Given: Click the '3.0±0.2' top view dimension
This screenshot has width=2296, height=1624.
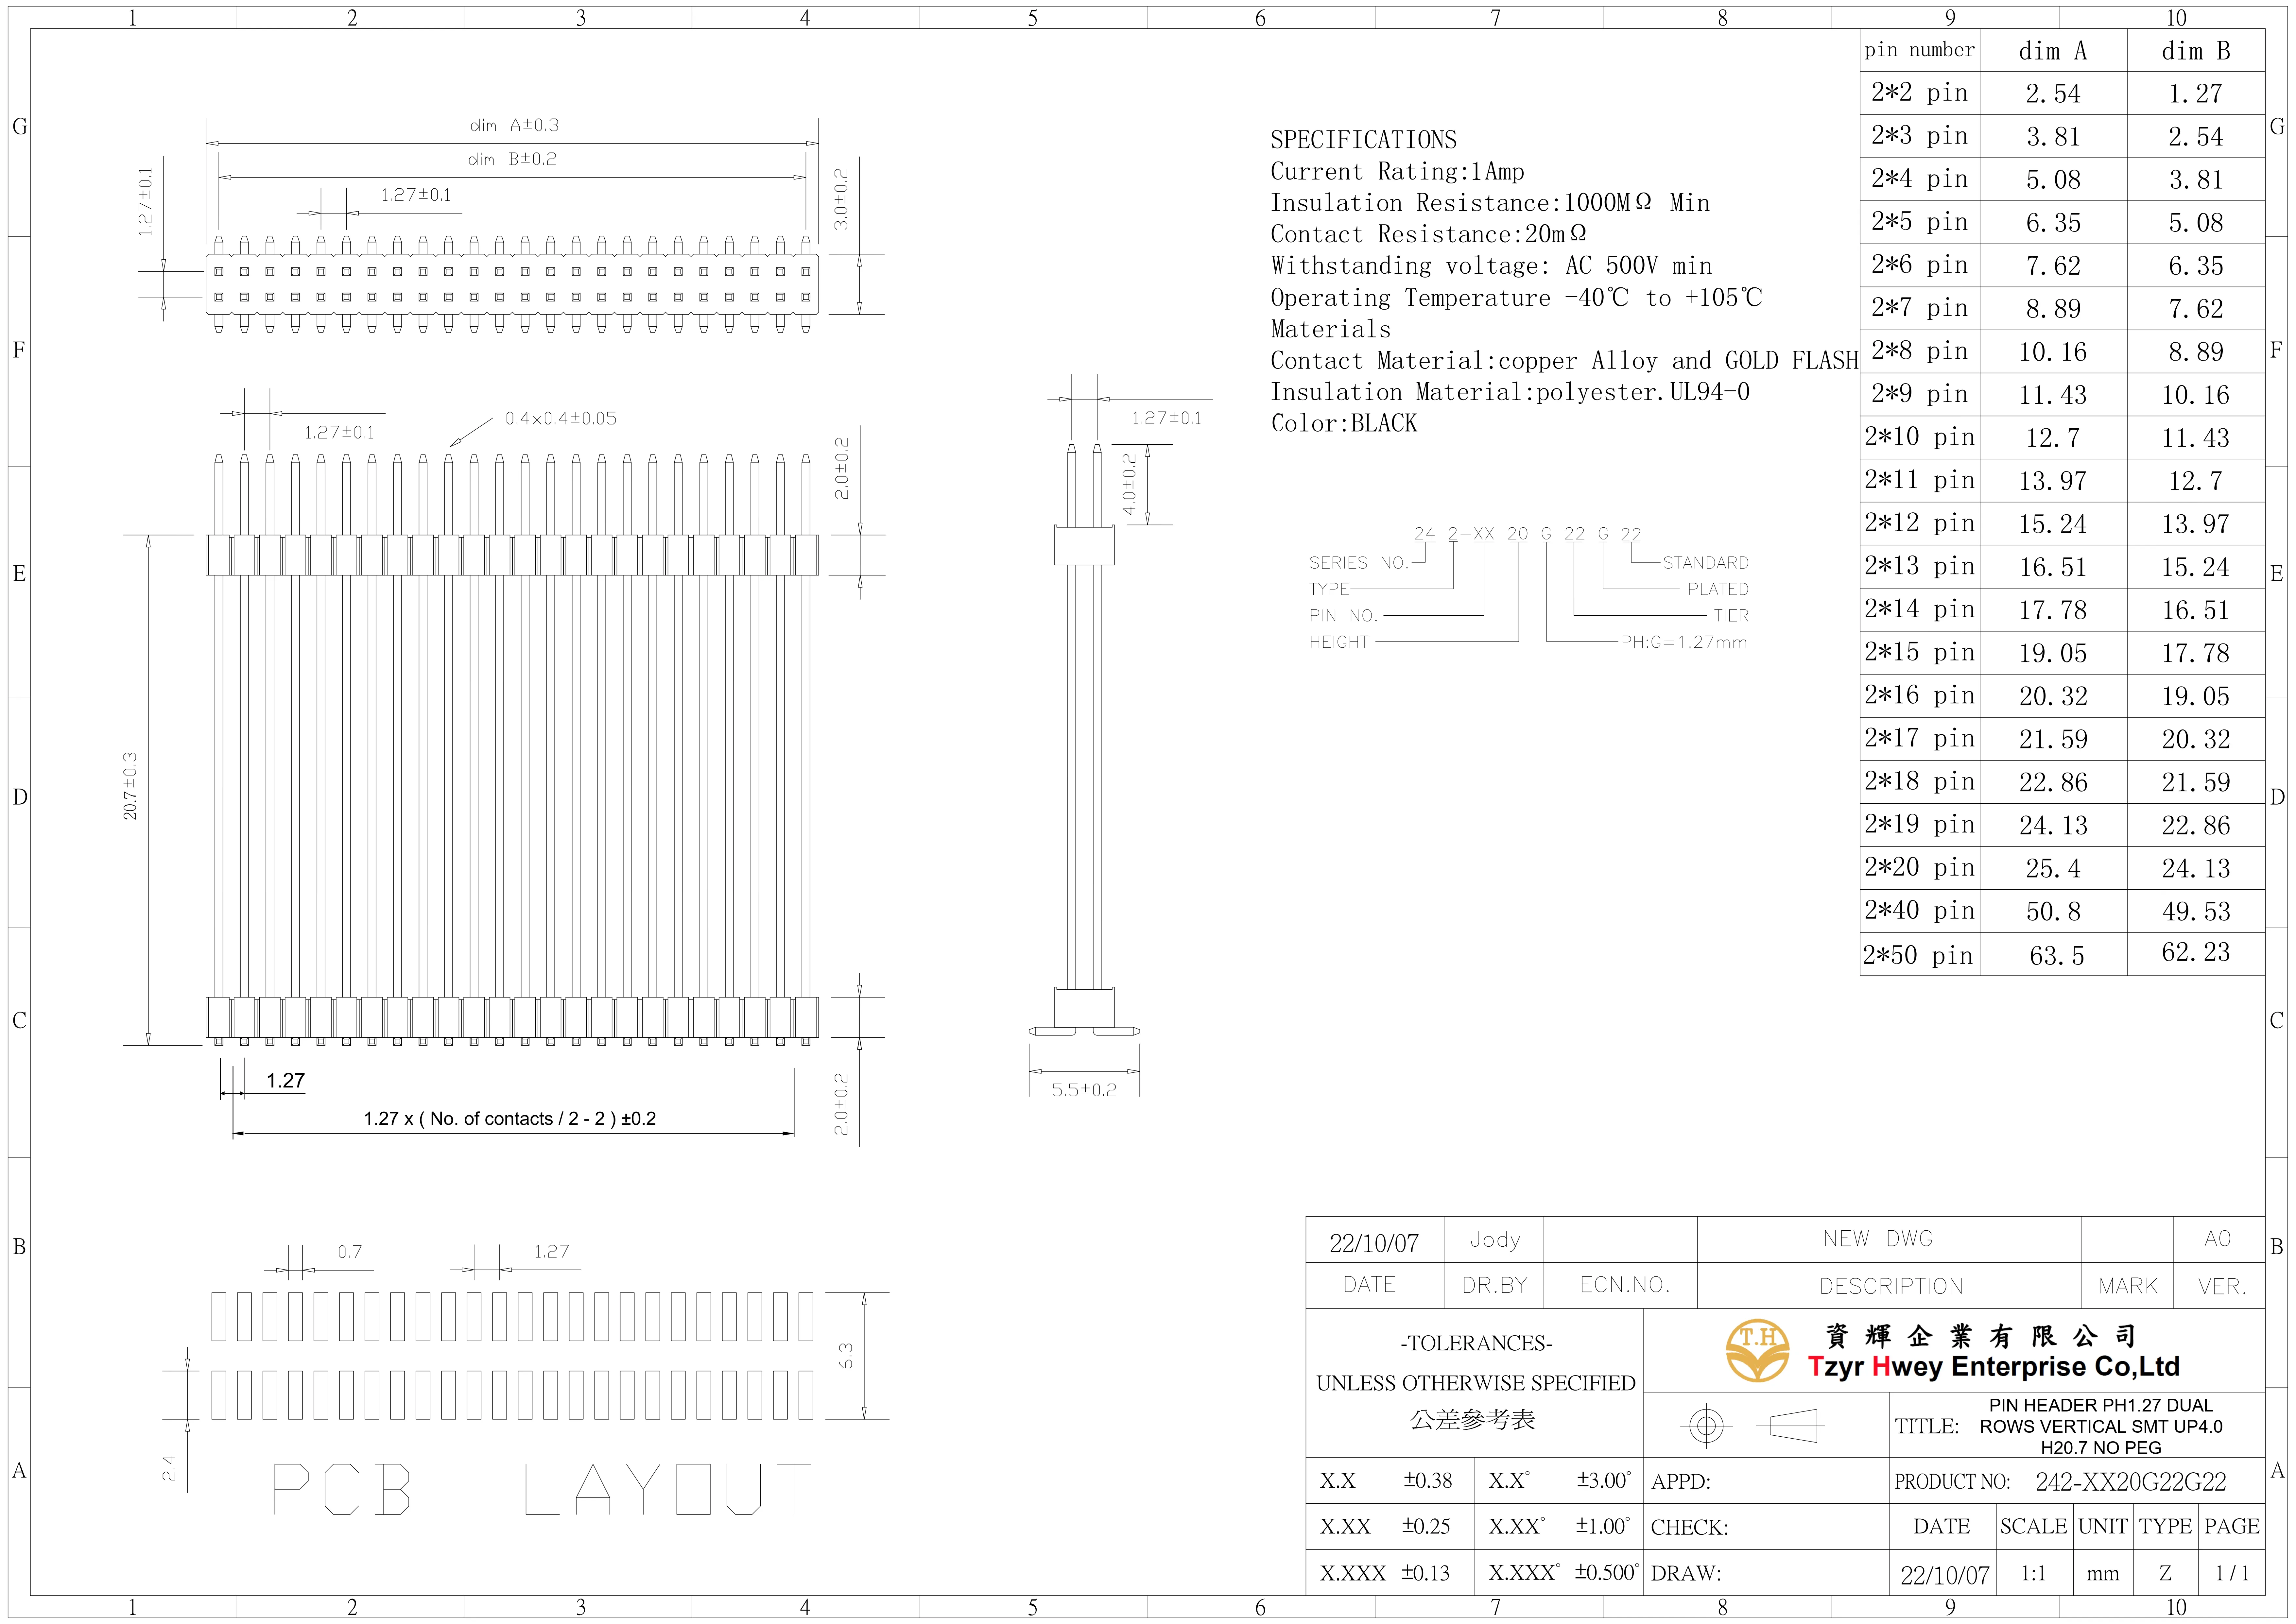Looking at the screenshot, I should pos(841,199).
